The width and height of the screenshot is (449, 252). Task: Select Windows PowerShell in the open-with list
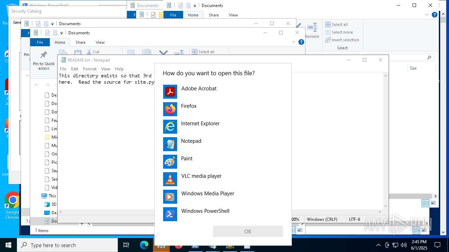223,214
